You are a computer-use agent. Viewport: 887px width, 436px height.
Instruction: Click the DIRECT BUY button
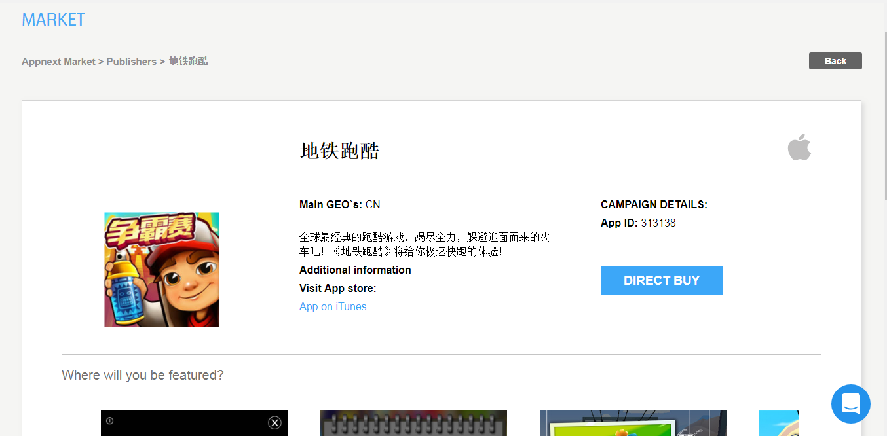pos(662,280)
